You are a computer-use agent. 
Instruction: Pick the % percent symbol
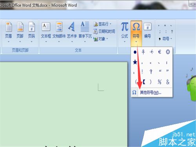[160, 82]
